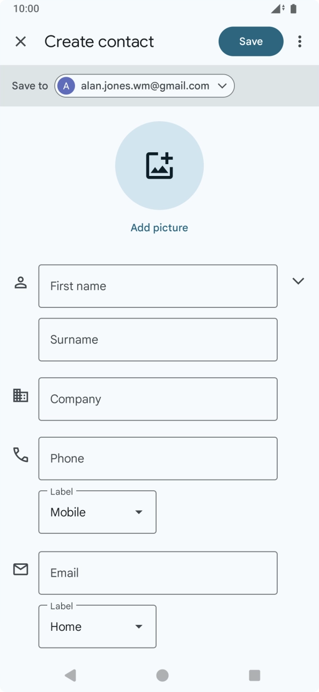This screenshot has height=692, width=319.
Task: Click into the First name field
Action: 158,285
